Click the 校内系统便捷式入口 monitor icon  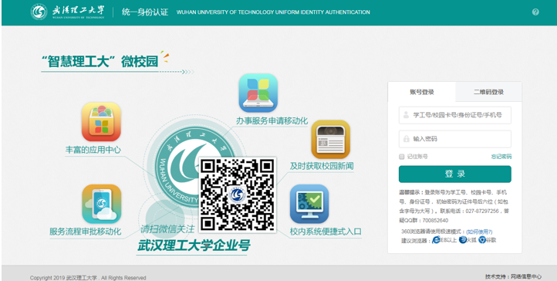coord(309,204)
